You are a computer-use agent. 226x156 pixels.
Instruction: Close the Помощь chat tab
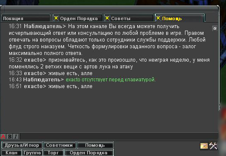coord(158,18)
